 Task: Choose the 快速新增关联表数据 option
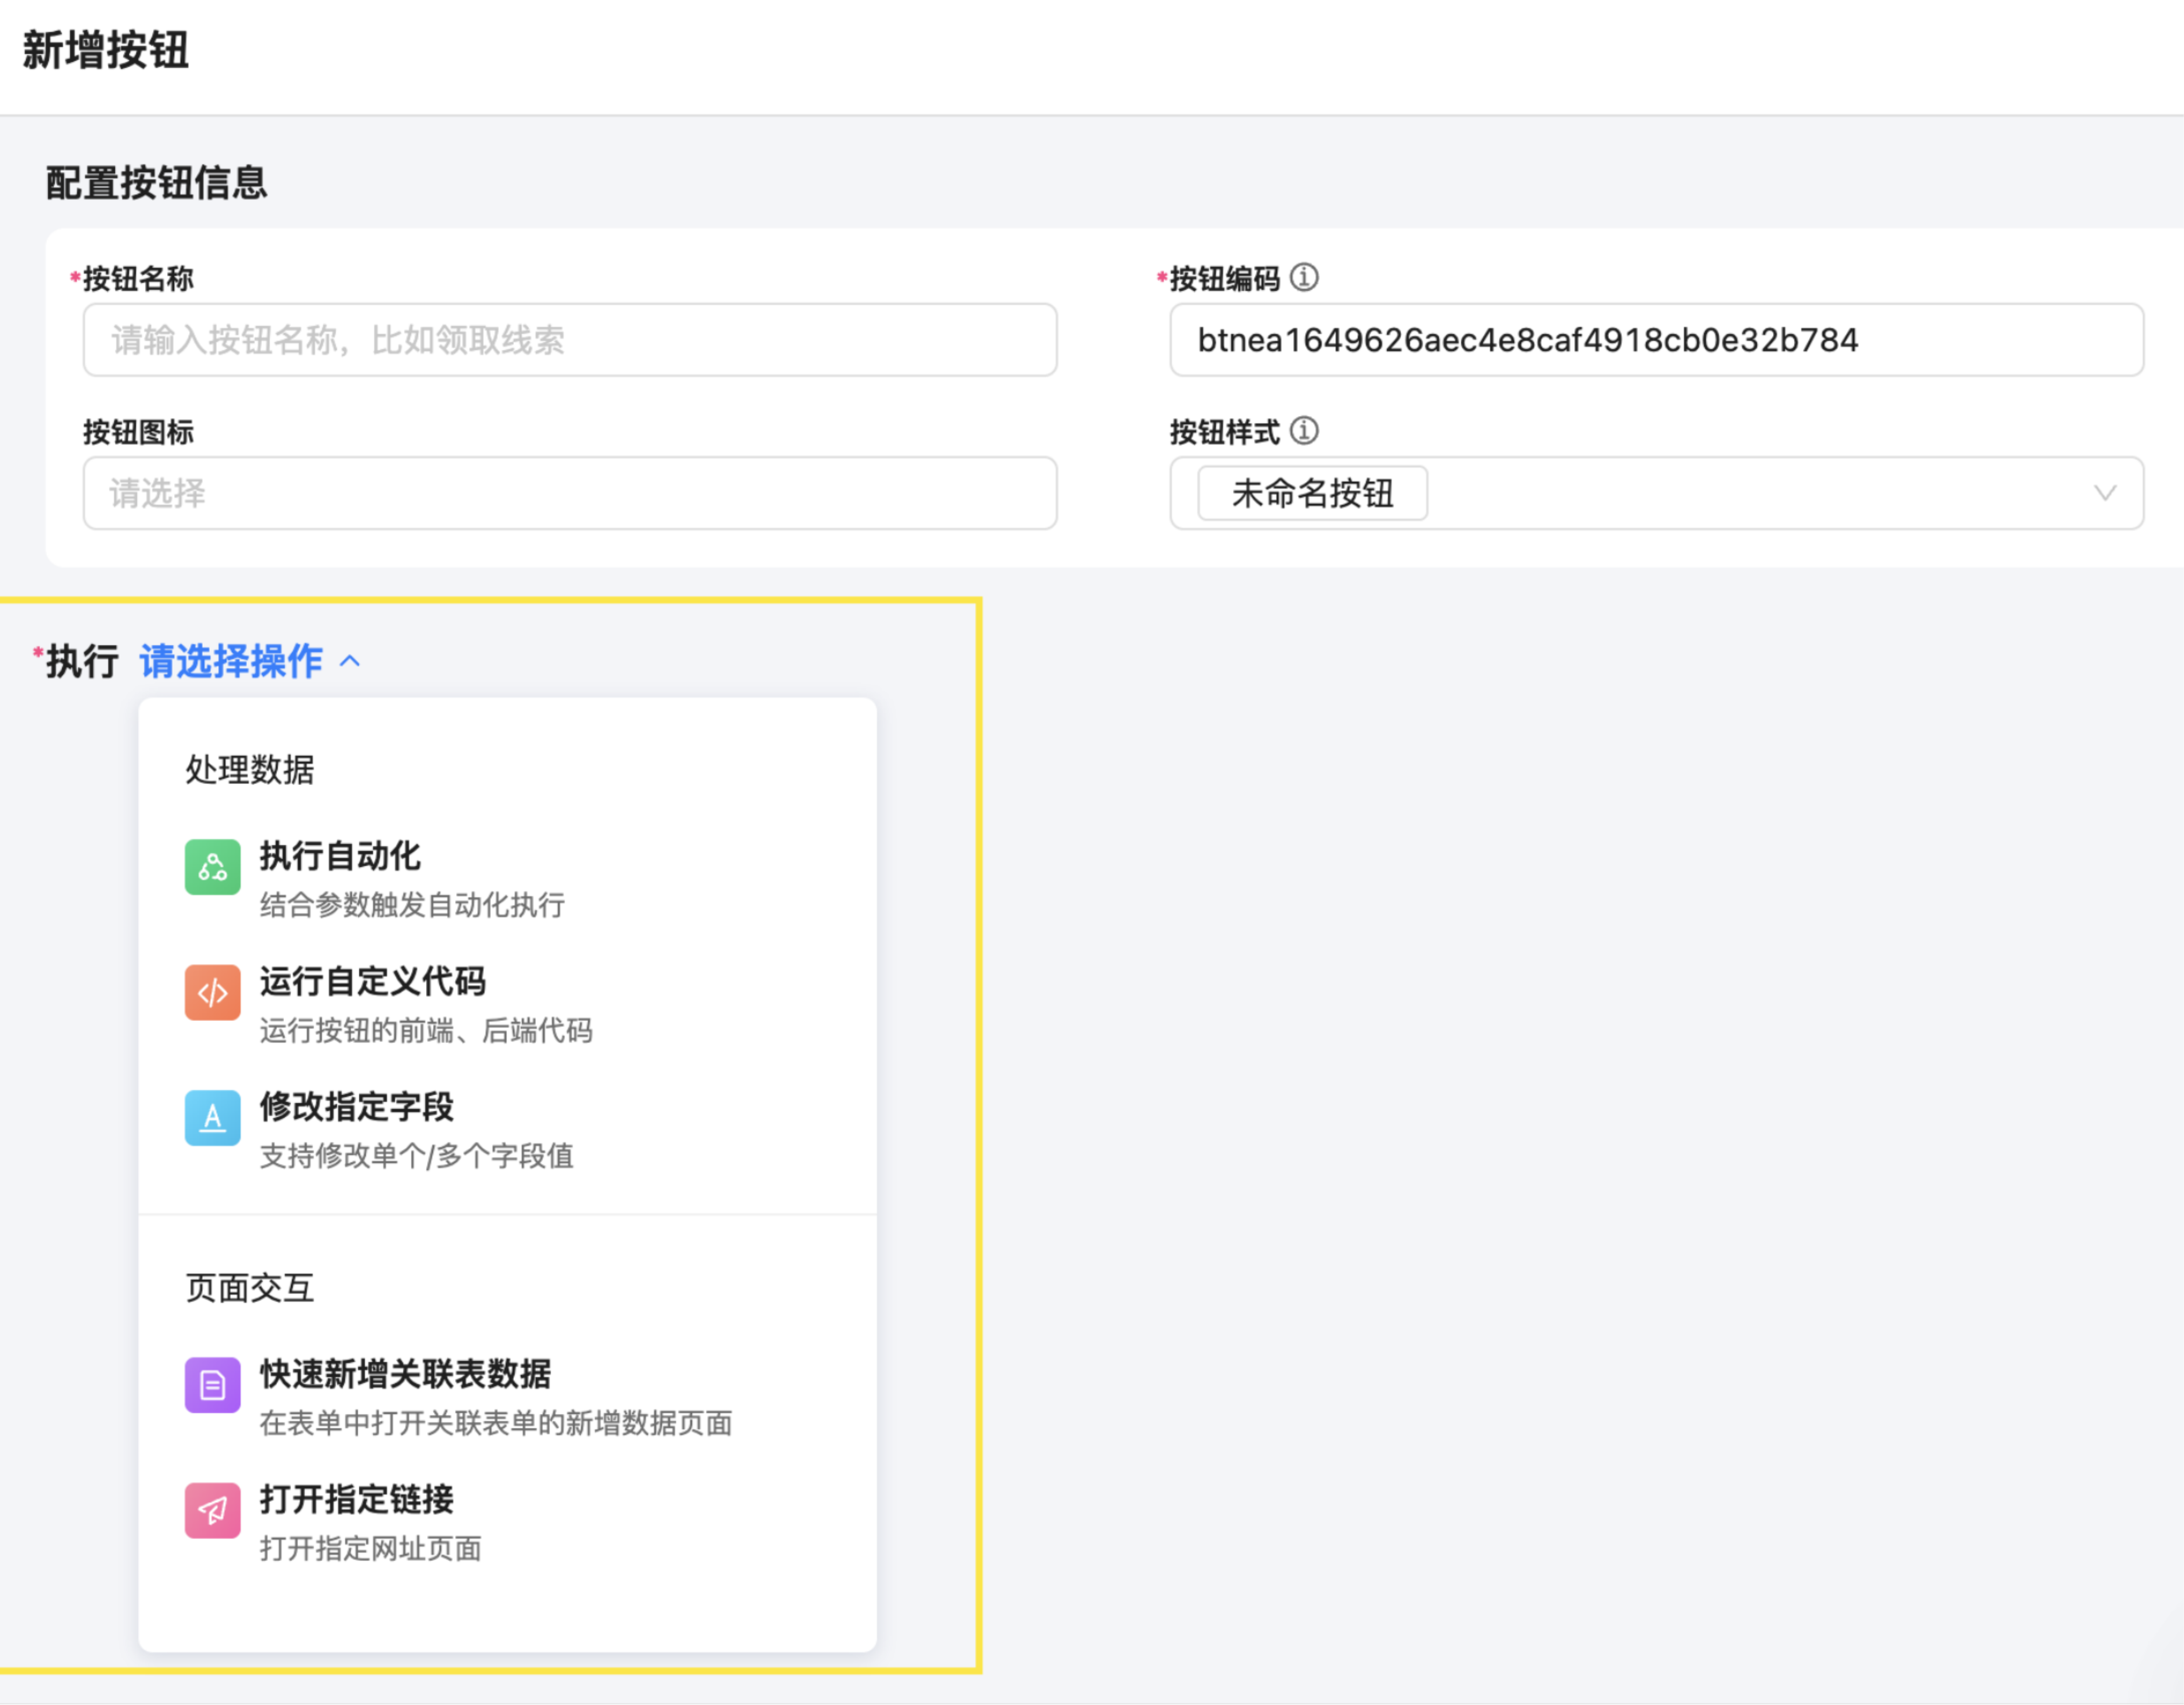(405, 1374)
